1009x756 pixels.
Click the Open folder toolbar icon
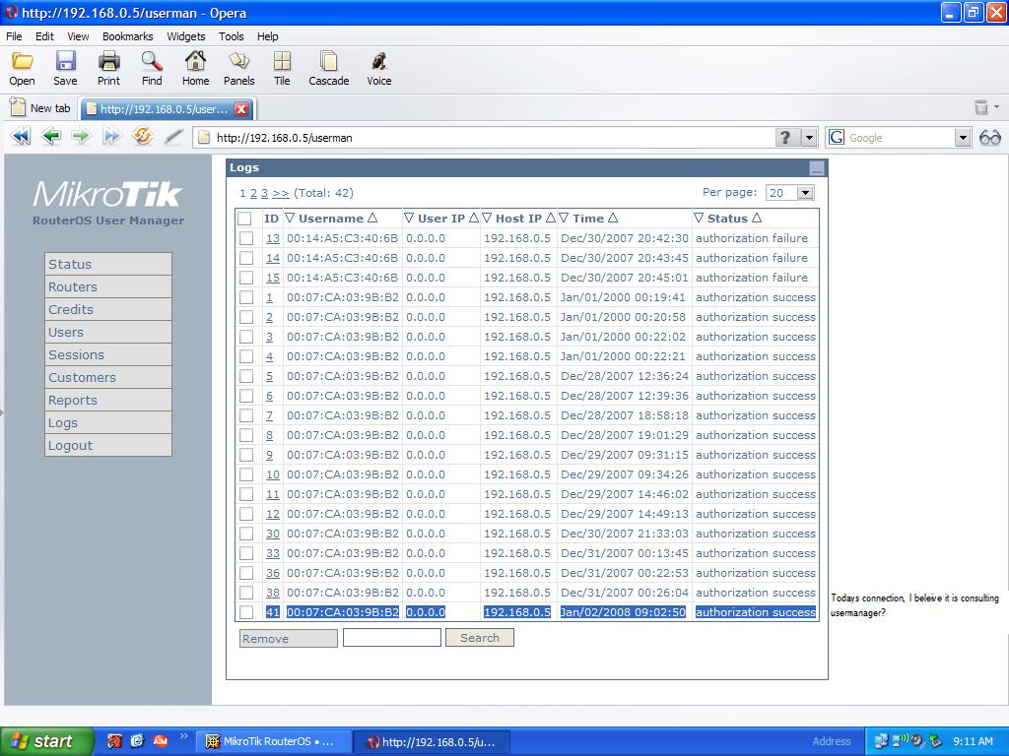22,62
